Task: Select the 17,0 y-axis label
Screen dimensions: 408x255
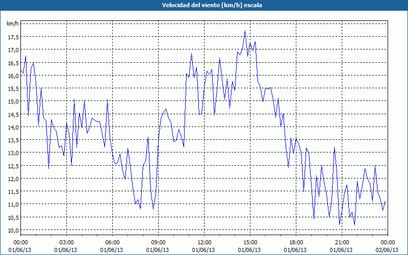Action: coord(13,49)
